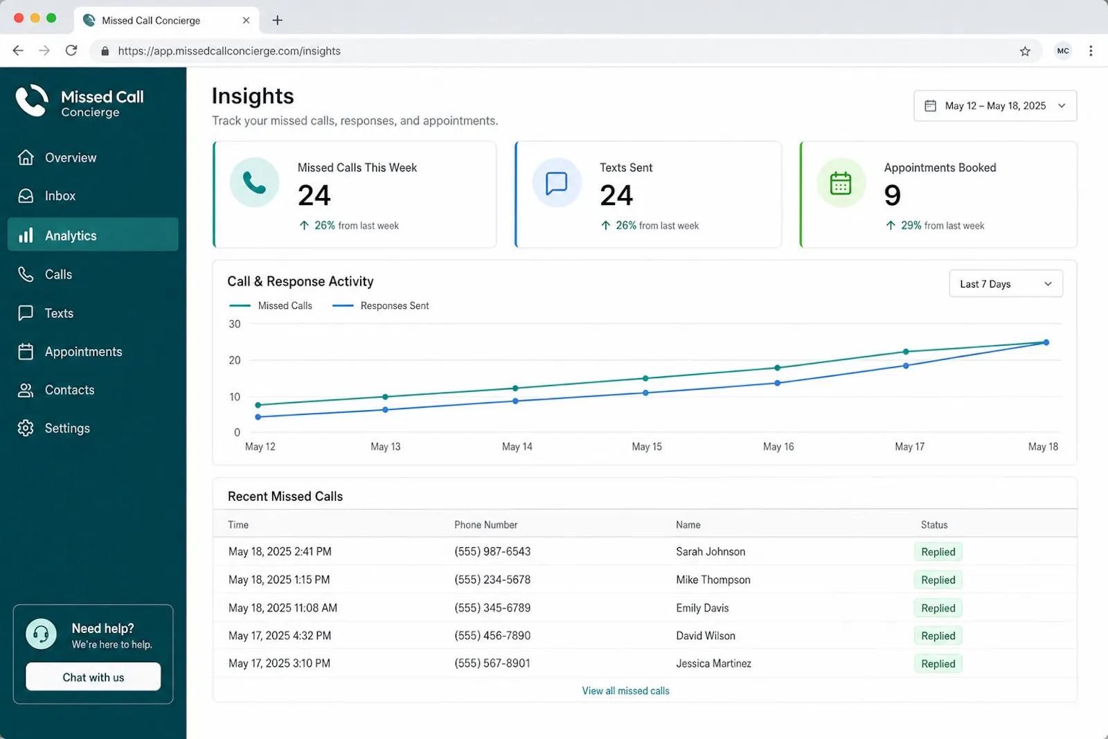
Task: Click Replied badge for David Wilson
Action: (938, 636)
